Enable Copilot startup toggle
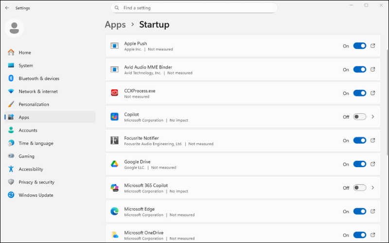Image resolution: width=389 pixels, height=243 pixels. [359, 117]
